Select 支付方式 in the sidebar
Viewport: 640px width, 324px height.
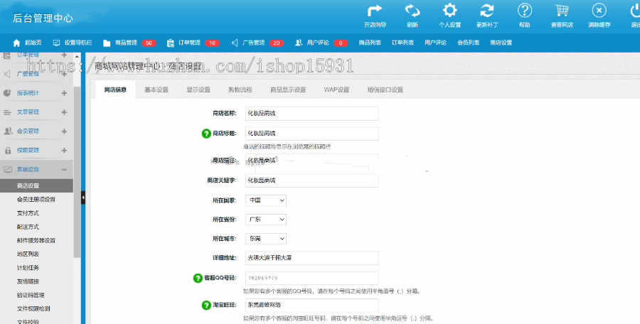28,213
